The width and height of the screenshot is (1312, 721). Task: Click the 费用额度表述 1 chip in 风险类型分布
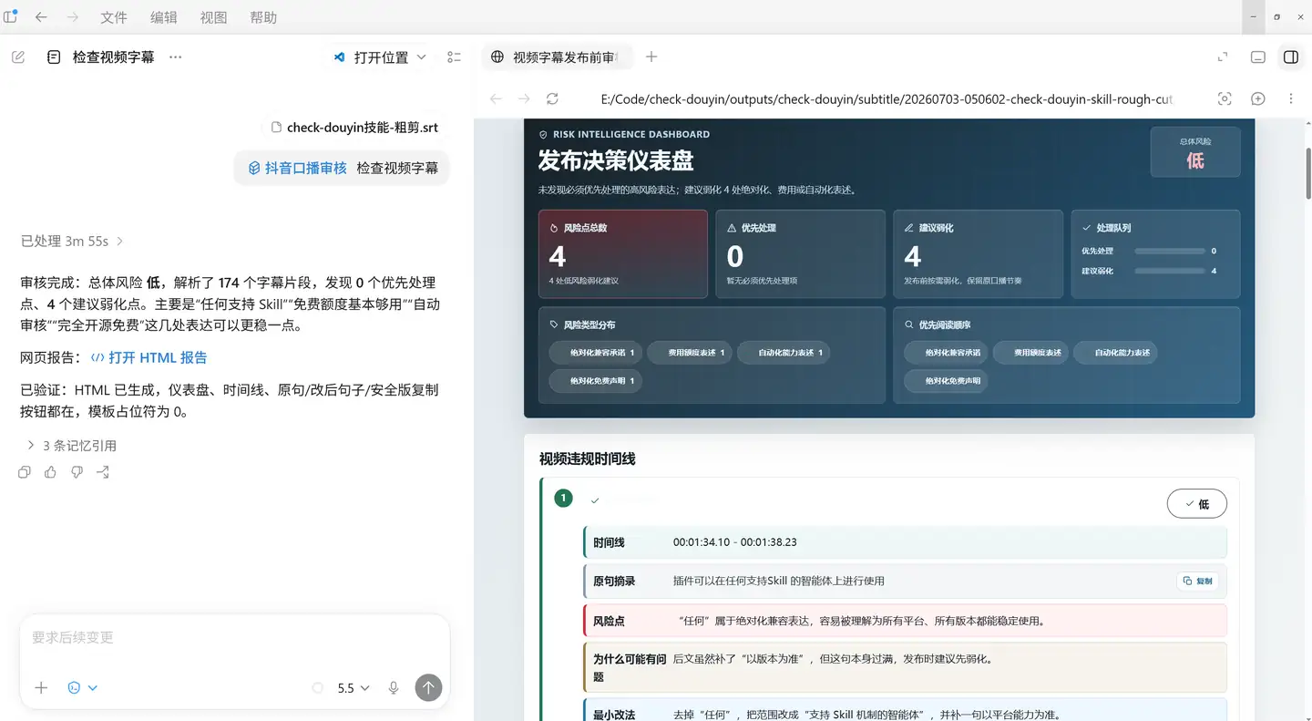pyautogui.click(x=690, y=353)
